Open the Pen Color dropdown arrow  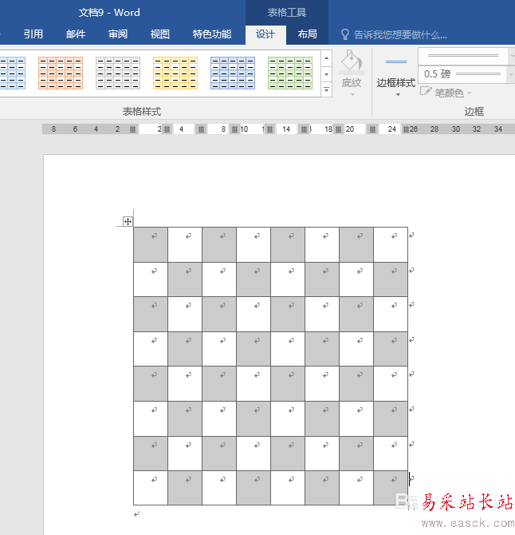pos(470,93)
